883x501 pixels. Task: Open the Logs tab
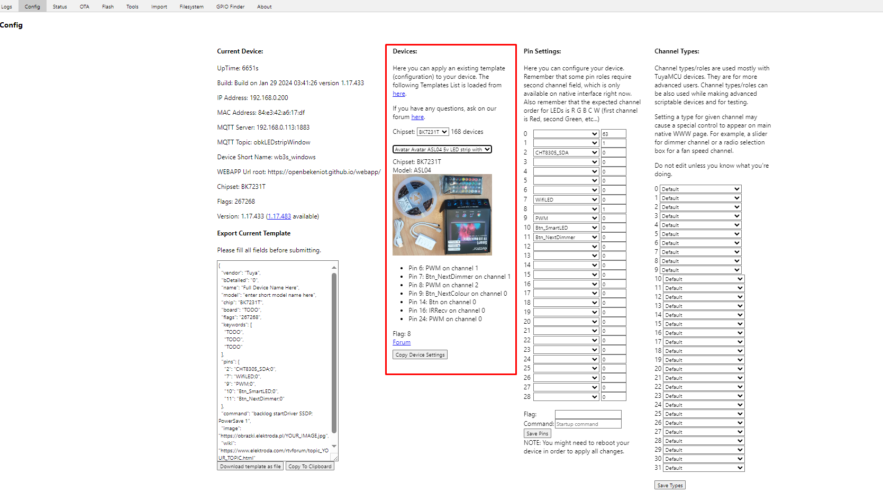pos(6,6)
